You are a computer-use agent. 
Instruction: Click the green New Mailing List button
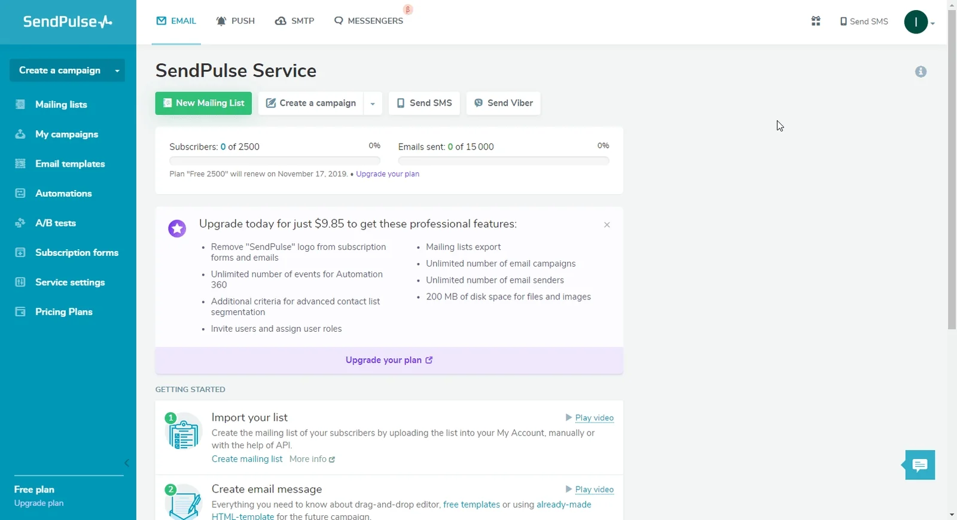pos(203,103)
